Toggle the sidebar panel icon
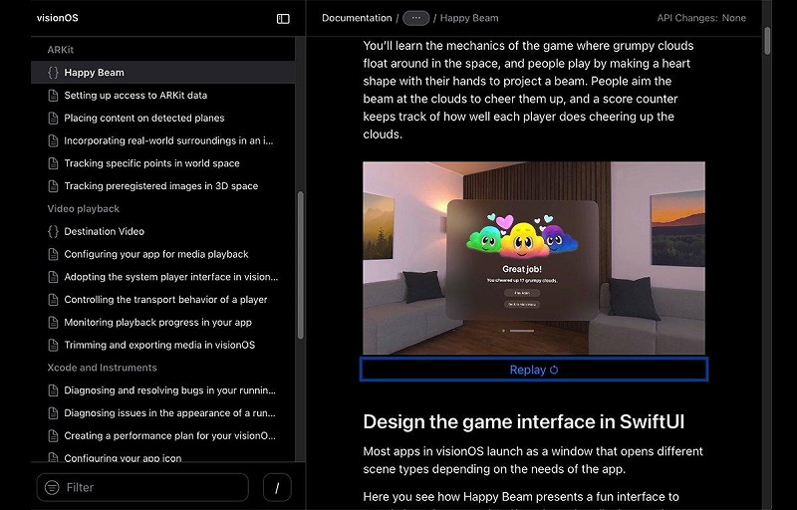Image resolution: width=797 pixels, height=510 pixels. pyautogui.click(x=283, y=18)
